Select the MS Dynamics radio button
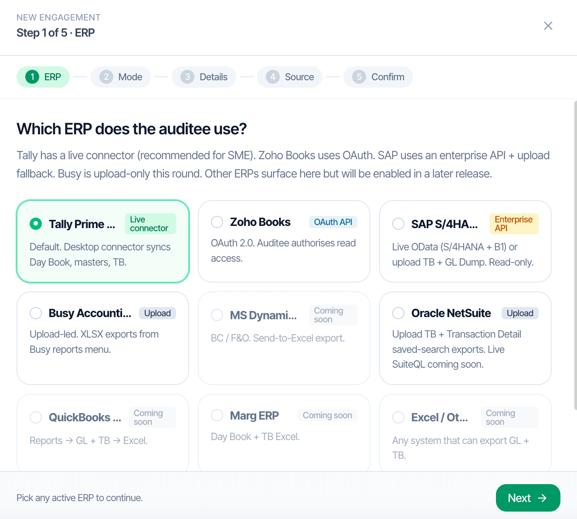The width and height of the screenshot is (577, 519). 217,315
